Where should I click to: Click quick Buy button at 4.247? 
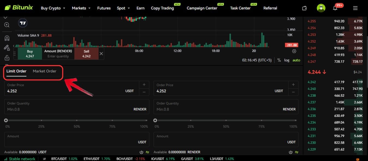click(x=30, y=54)
